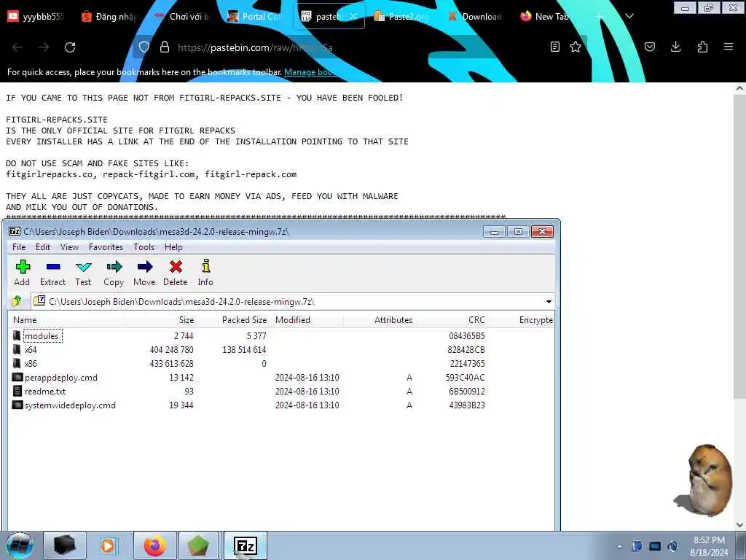Switch to the Portal tab

pos(254,17)
